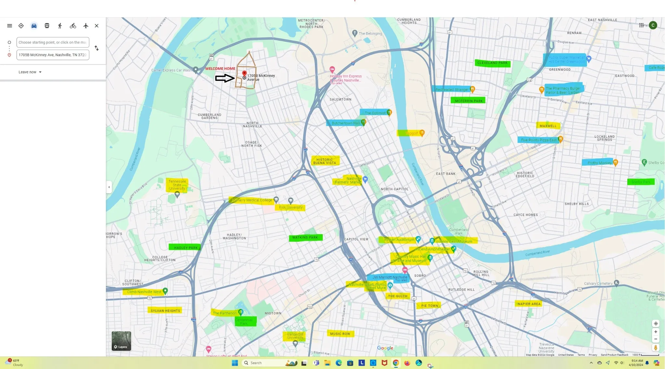This screenshot has width=665, height=369.
Task: Open the Google Maps hamburger menu
Action: point(9,26)
